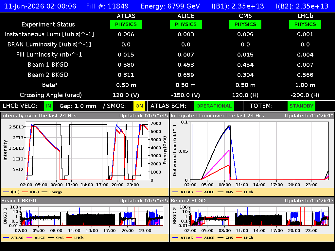Click the ATLAS PHYSICS status indicator

[x=126, y=24]
